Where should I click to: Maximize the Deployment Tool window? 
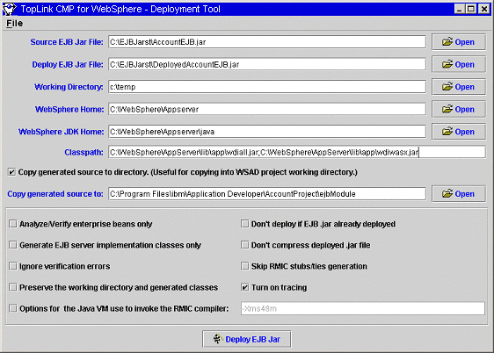(471, 9)
